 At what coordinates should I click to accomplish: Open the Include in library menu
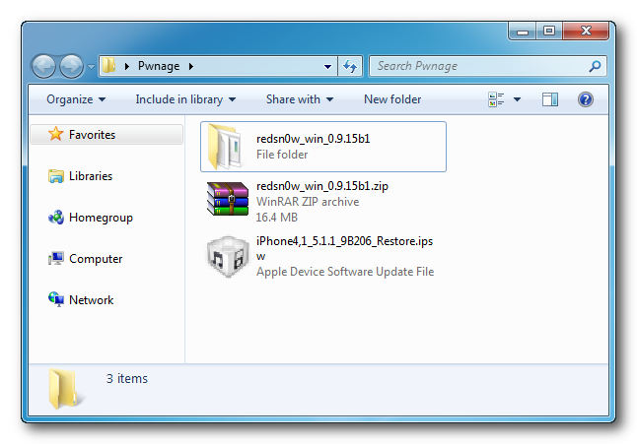click(185, 99)
